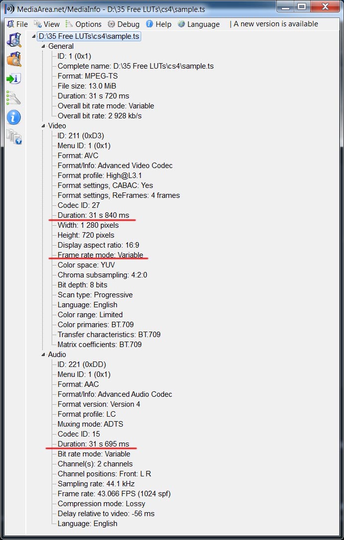This screenshot has width=344, height=540.
Task: Select 'Channel(s): 2 channels' row
Action: [x=95, y=464]
